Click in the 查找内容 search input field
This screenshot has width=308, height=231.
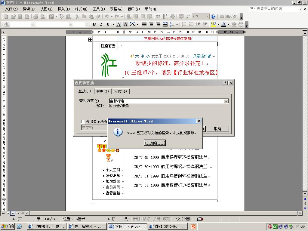[x=167, y=101]
